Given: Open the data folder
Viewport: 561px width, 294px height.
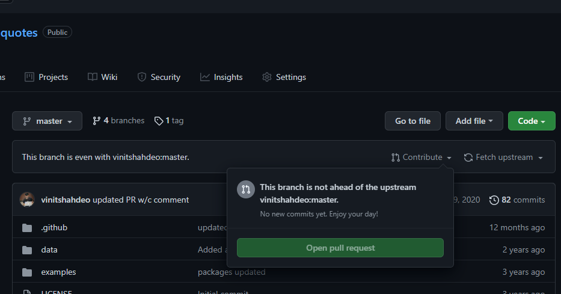Looking at the screenshot, I should pyautogui.click(x=49, y=250).
